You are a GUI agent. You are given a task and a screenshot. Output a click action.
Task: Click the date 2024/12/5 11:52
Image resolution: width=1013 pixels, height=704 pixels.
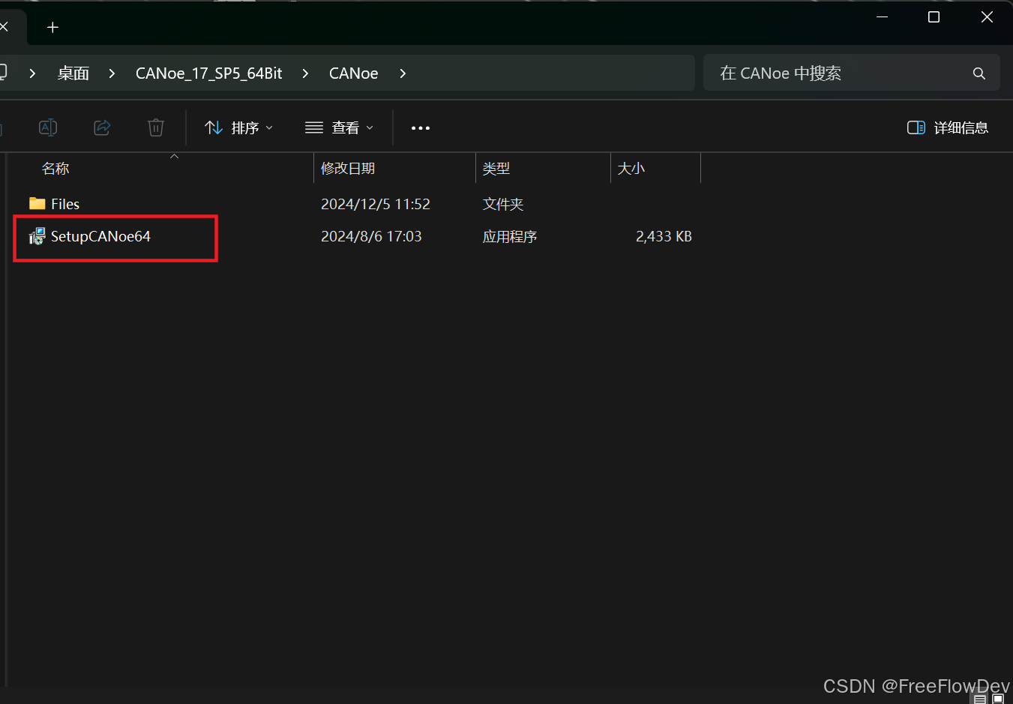click(376, 204)
